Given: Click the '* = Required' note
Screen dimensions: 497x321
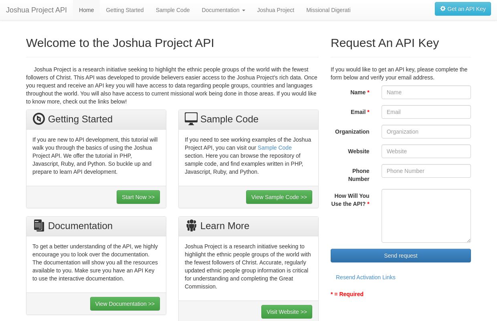Looking at the screenshot, I should pos(347,294).
